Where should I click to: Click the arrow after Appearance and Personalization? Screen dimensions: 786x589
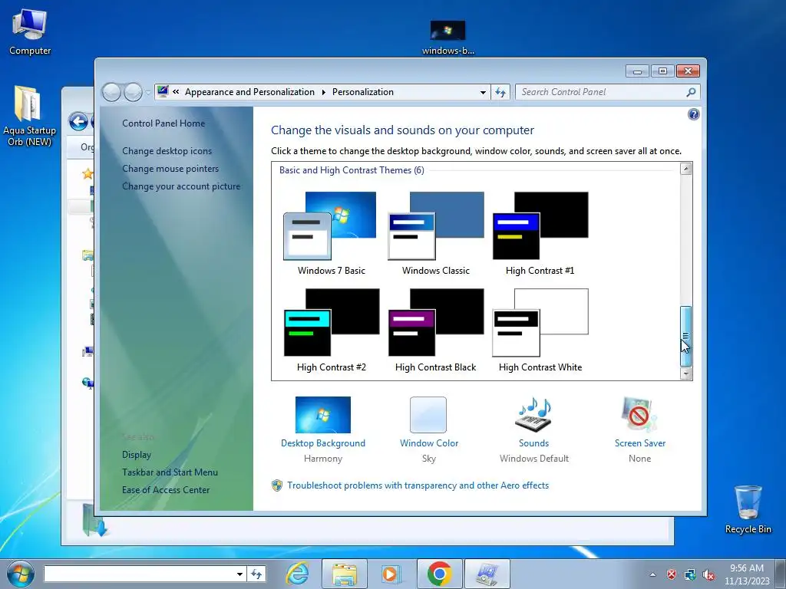point(323,92)
